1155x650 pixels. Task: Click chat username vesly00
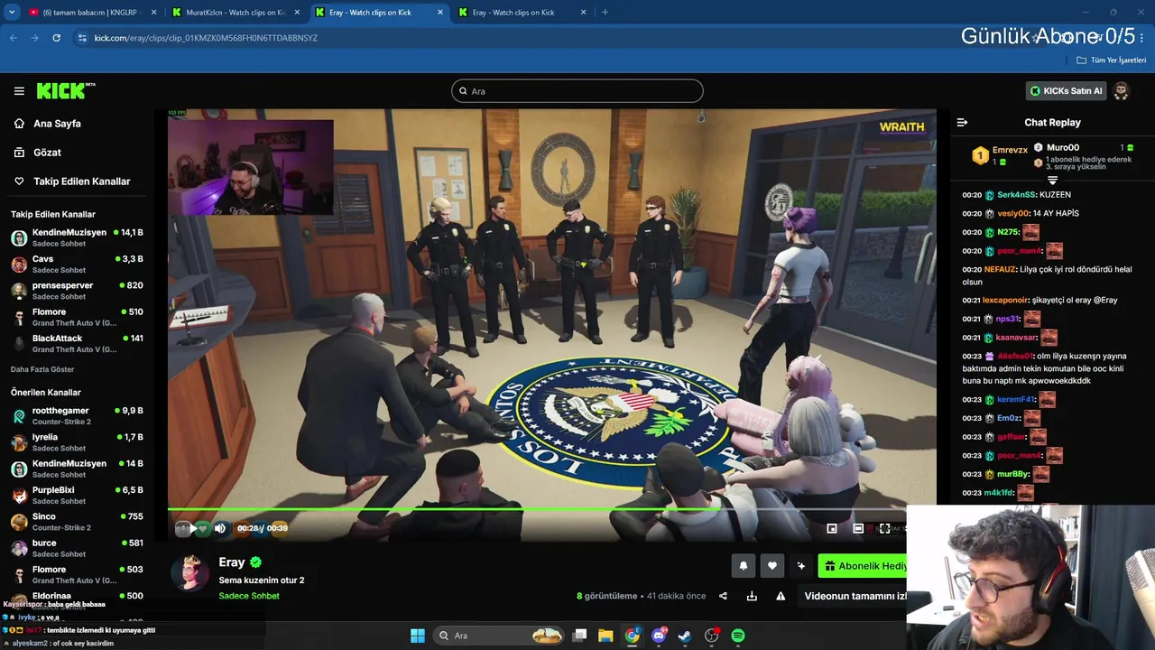click(x=1013, y=214)
